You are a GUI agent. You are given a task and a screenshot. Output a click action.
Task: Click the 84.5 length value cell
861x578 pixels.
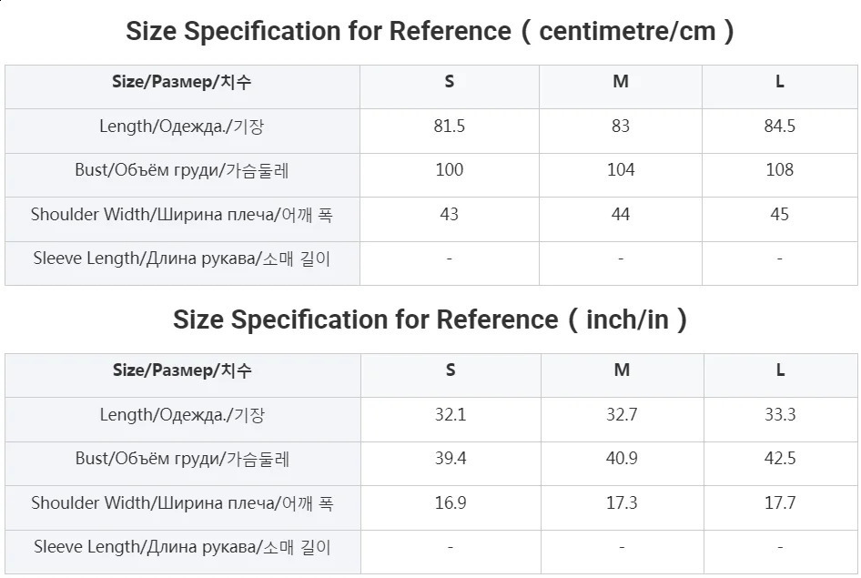(x=780, y=127)
